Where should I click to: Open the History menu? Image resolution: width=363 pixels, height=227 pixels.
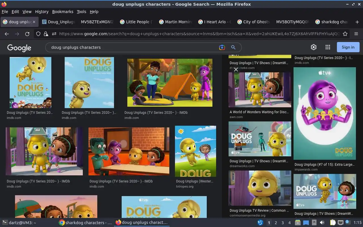tap(42, 12)
